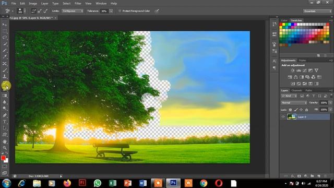
Task: Add a Channel Mixer adjustment
Action: pyautogui.click(x=313, y=77)
